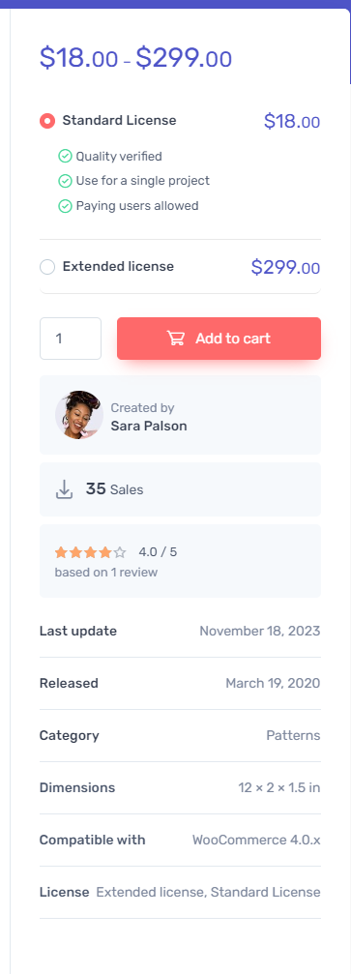Image resolution: width=351 pixels, height=974 pixels.
Task: Click the $299.00 extended license price
Action: point(286,267)
